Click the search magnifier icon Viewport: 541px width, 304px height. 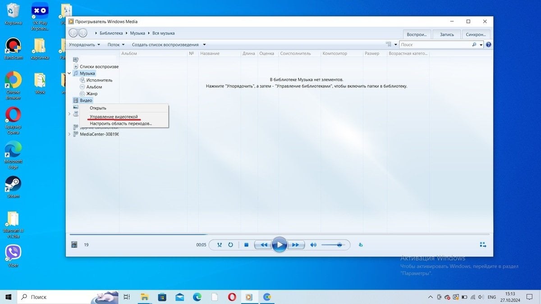(x=474, y=45)
